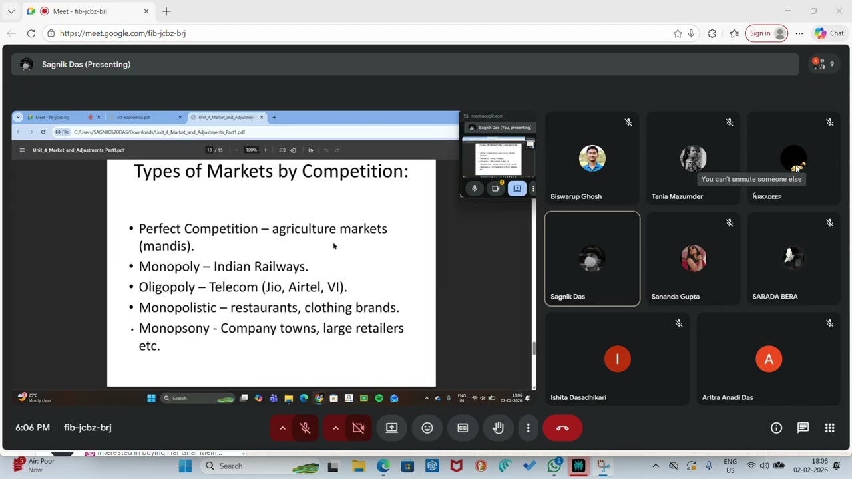The image size is (852, 479).
Task: Turn on your camera in Meet
Action: coord(358,428)
